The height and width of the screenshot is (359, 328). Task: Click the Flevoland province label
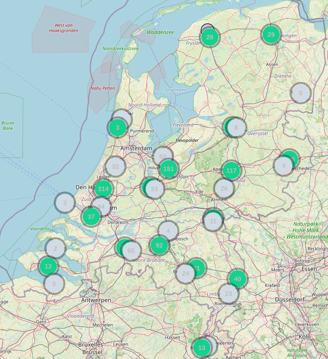(x=183, y=125)
